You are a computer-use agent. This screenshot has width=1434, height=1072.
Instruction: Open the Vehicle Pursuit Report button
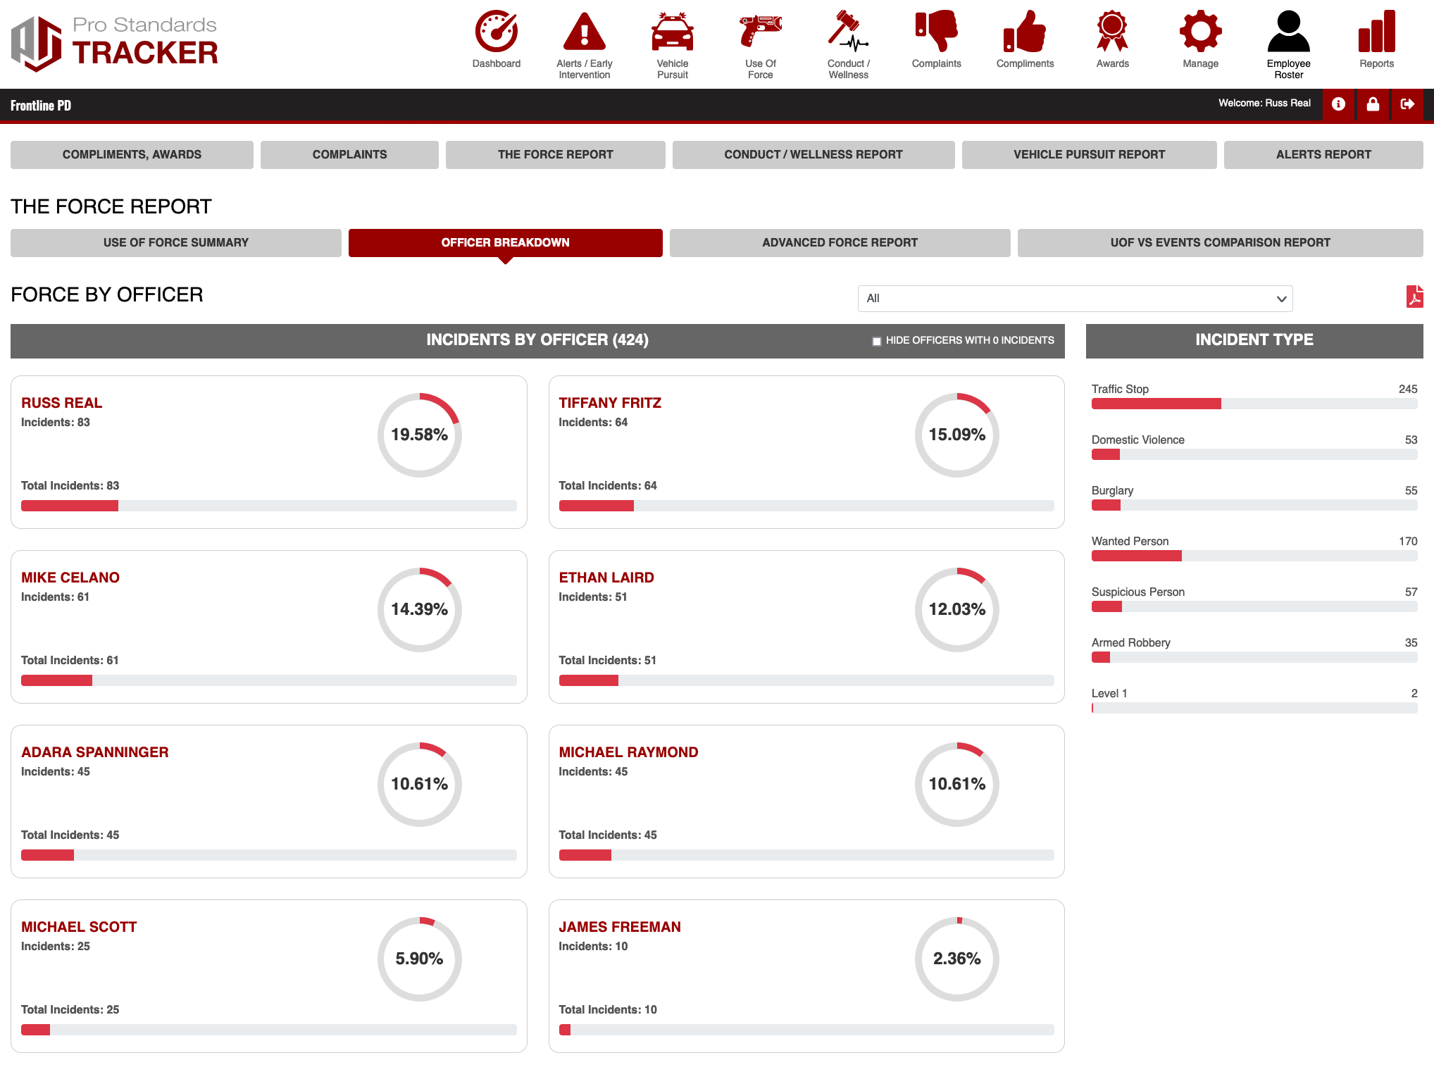pos(1088,155)
